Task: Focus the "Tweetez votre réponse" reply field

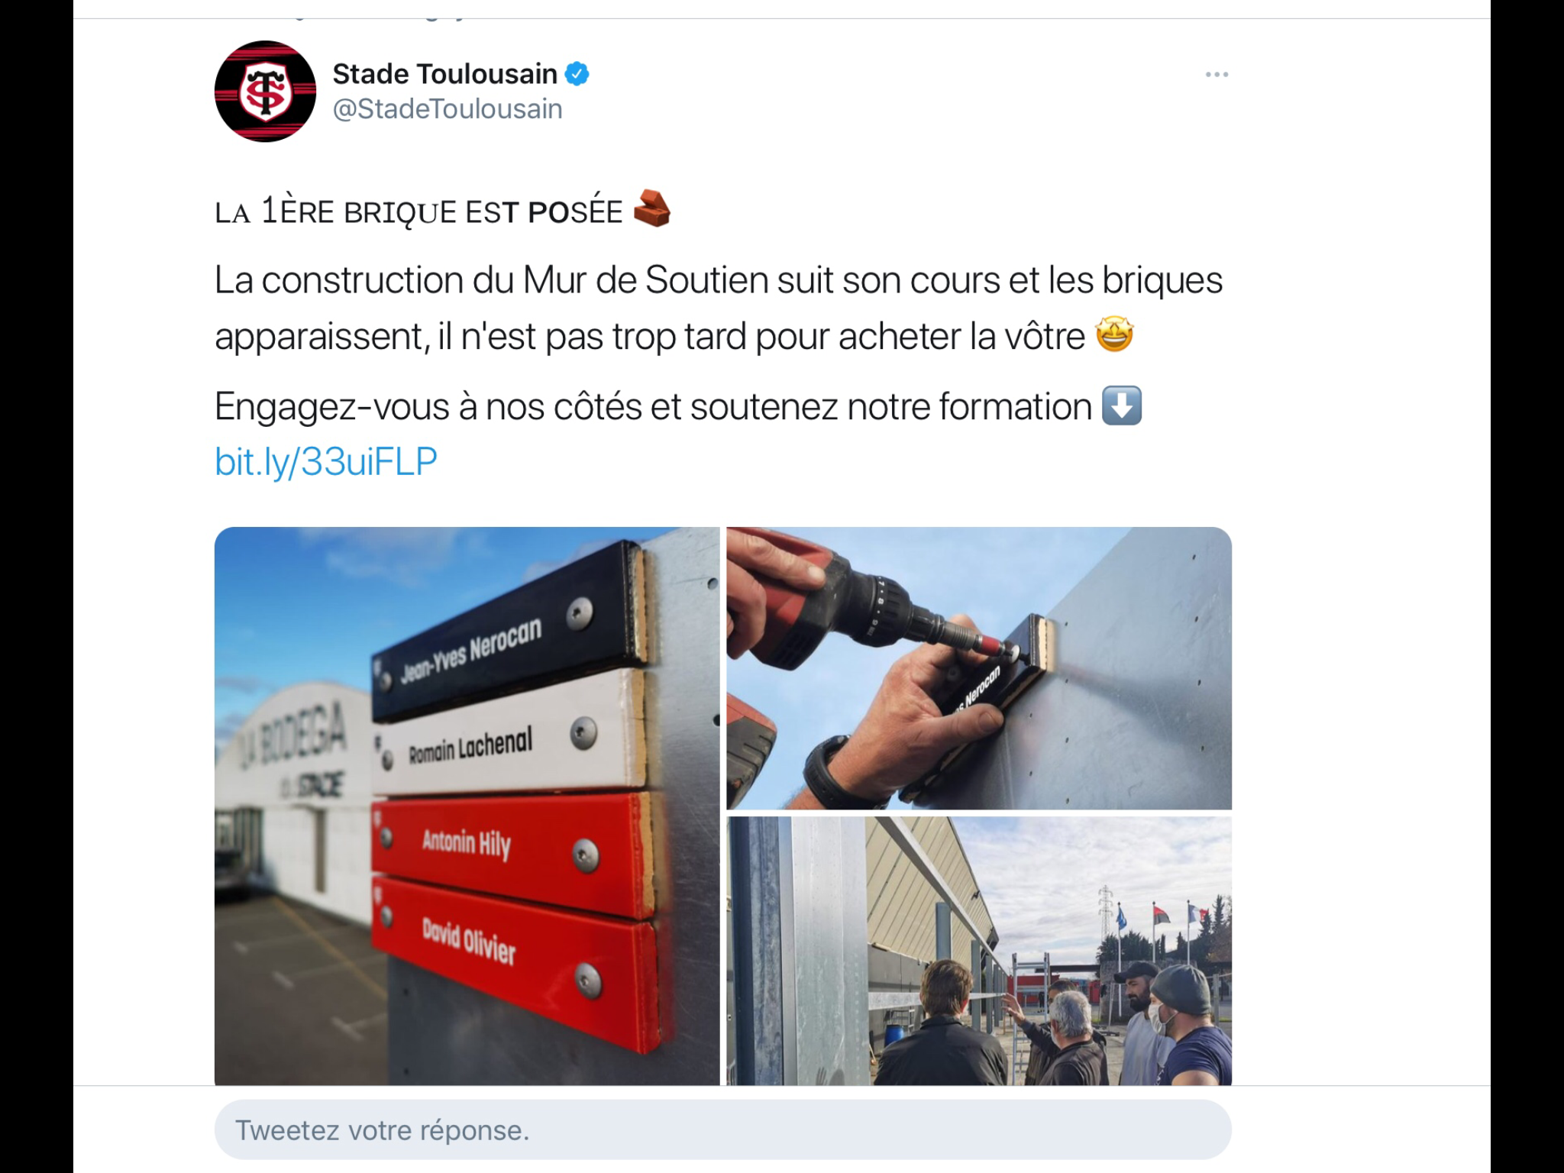Action: tap(722, 1129)
